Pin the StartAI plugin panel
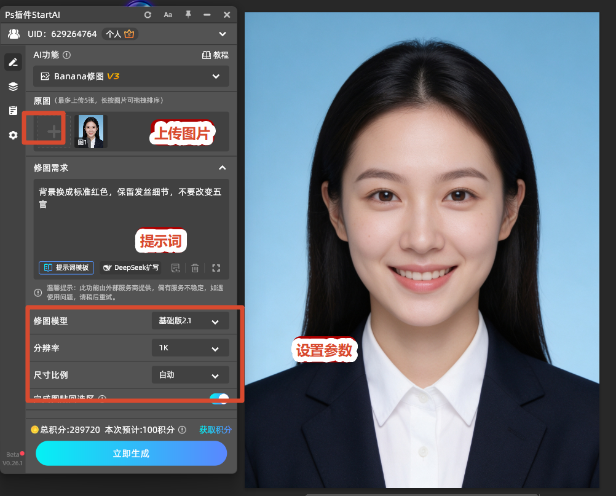Image resolution: width=616 pixels, height=496 pixels. (188, 15)
